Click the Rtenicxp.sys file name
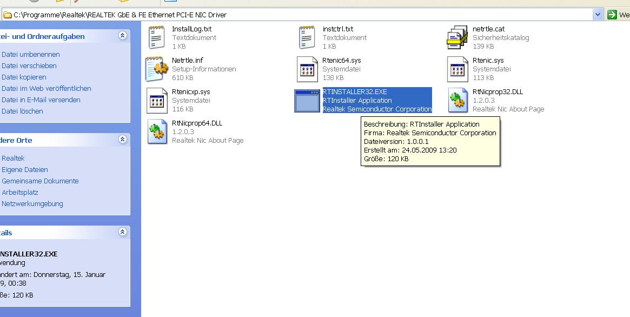 [191, 91]
